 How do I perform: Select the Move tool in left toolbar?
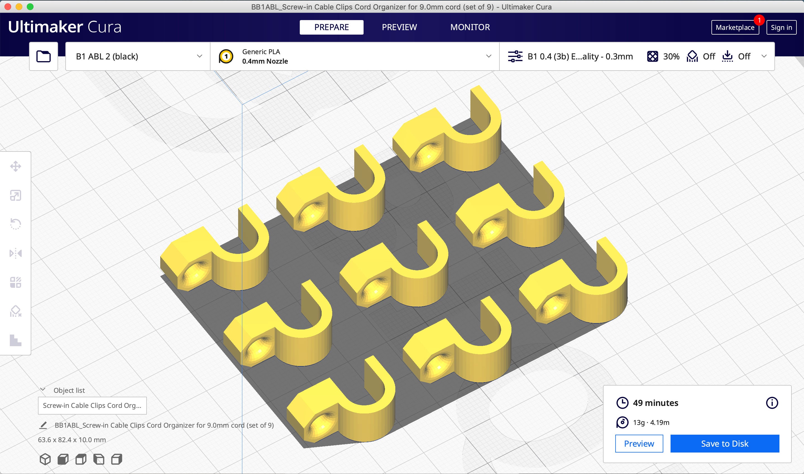[15, 166]
